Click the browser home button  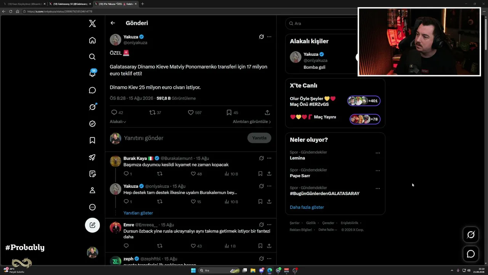click(x=17, y=11)
